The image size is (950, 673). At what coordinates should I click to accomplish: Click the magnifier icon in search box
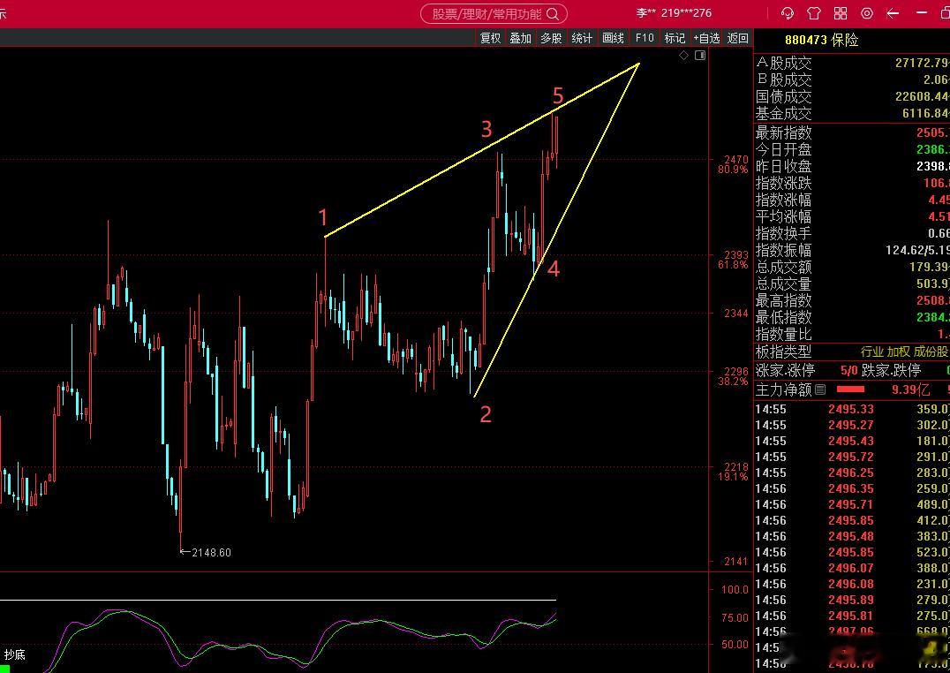[553, 13]
